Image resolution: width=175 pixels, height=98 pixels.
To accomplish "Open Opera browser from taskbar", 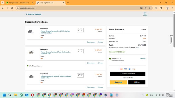I will [x=33, y=95].
